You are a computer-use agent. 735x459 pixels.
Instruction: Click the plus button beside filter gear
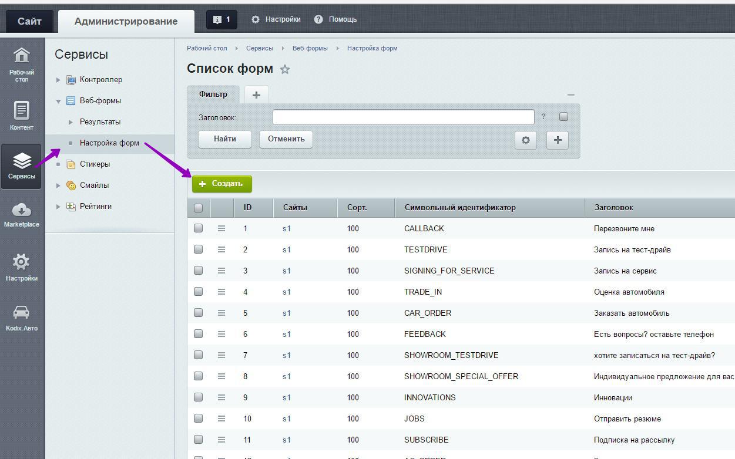pyautogui.click(x=558, y=140)
